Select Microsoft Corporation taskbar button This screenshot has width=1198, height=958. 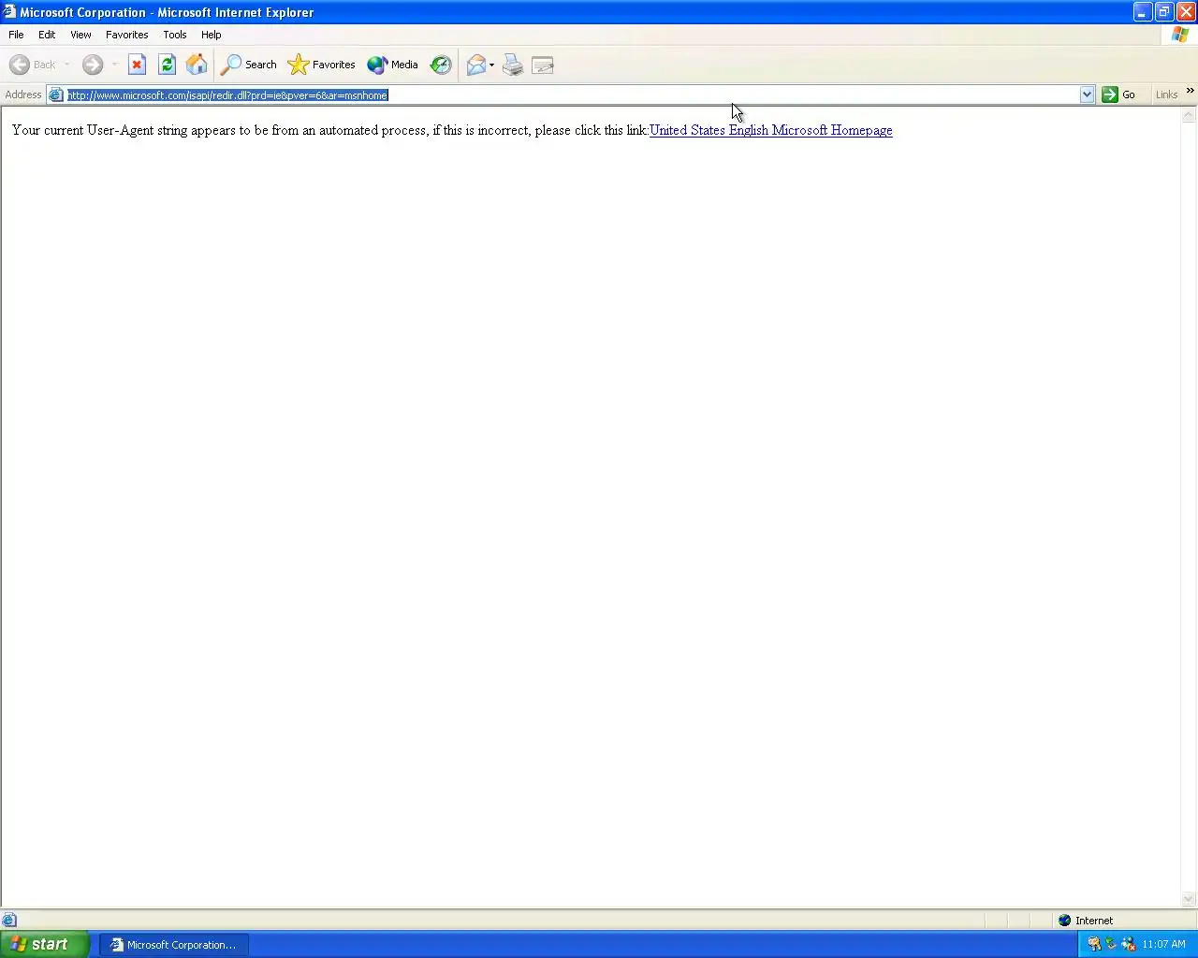click(x=174, y=945)
